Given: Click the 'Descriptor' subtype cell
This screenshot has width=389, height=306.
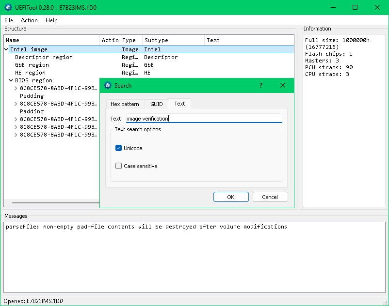Looking at the screenshot, I should point(161,57).
